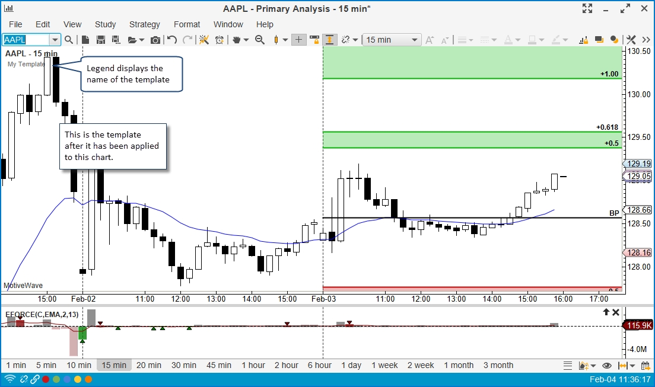Click the decrease font size icon
655x387 pixels.
pyautogui.click(x=445, y=40)
